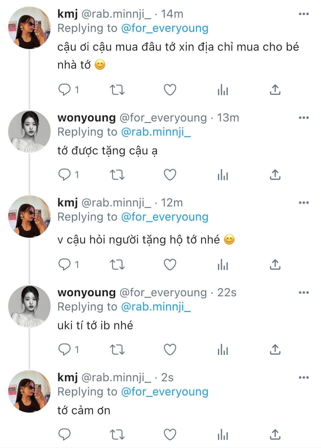Open @for_everyoung link in the first reply
The width and height of the screenshot is (321, 448).
click(165, 28)
